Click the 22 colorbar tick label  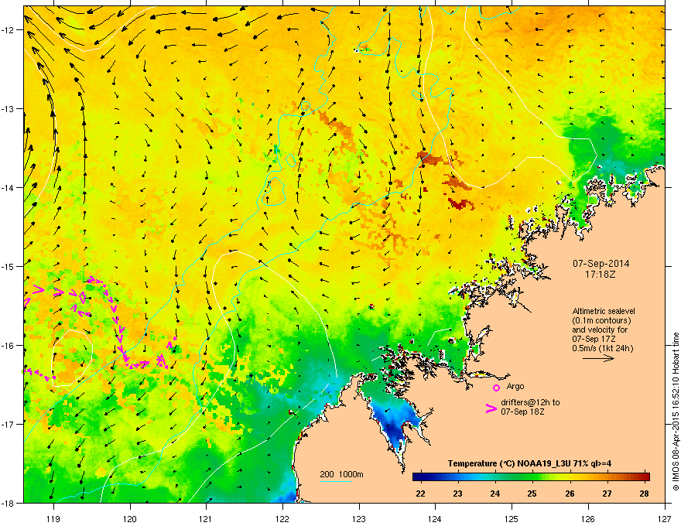click(420, 494)
